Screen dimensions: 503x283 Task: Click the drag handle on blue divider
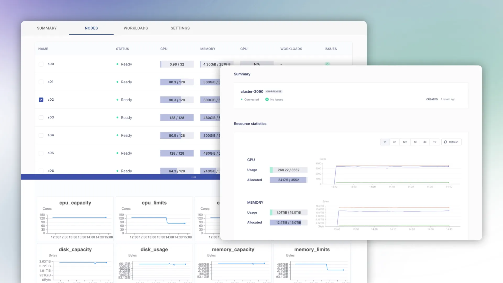click(x=194, y=177)
